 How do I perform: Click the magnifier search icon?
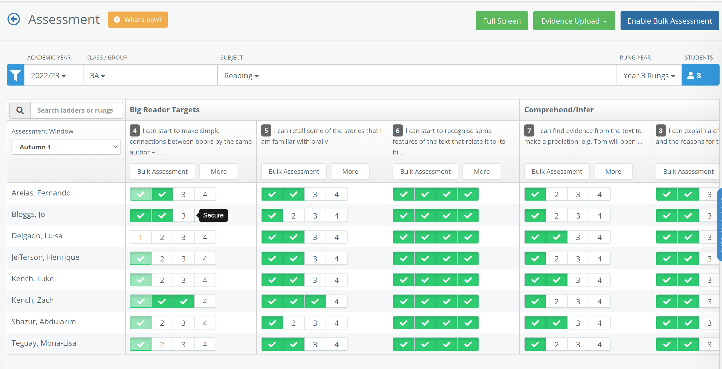20,110
